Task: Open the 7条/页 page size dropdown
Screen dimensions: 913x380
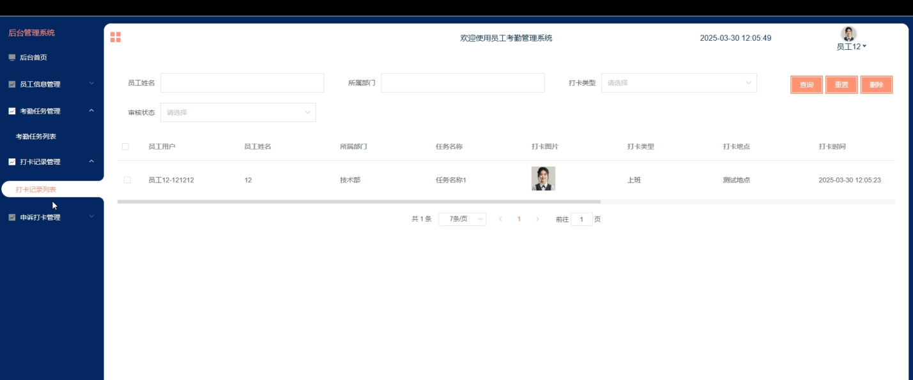Action: (x=463, y=219)
